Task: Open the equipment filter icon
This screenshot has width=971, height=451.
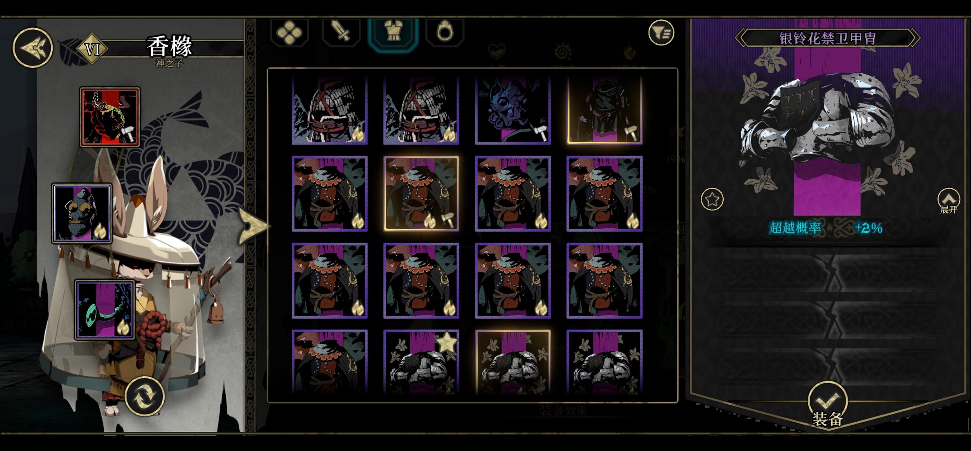Action: tap(661, 33)
